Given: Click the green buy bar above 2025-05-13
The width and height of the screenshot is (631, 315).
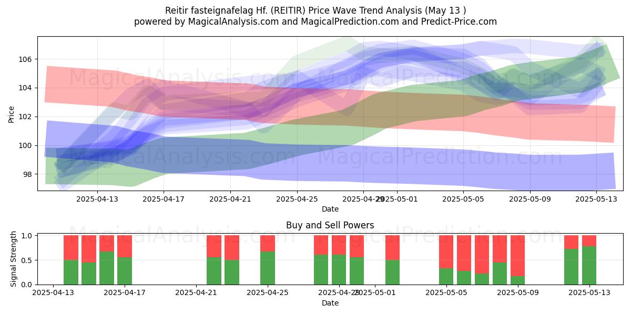Looking at the screenshot, I should pos(589,266).
